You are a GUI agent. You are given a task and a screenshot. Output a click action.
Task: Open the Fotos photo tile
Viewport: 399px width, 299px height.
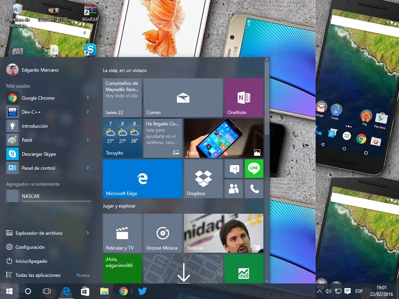tap(224, 138)
